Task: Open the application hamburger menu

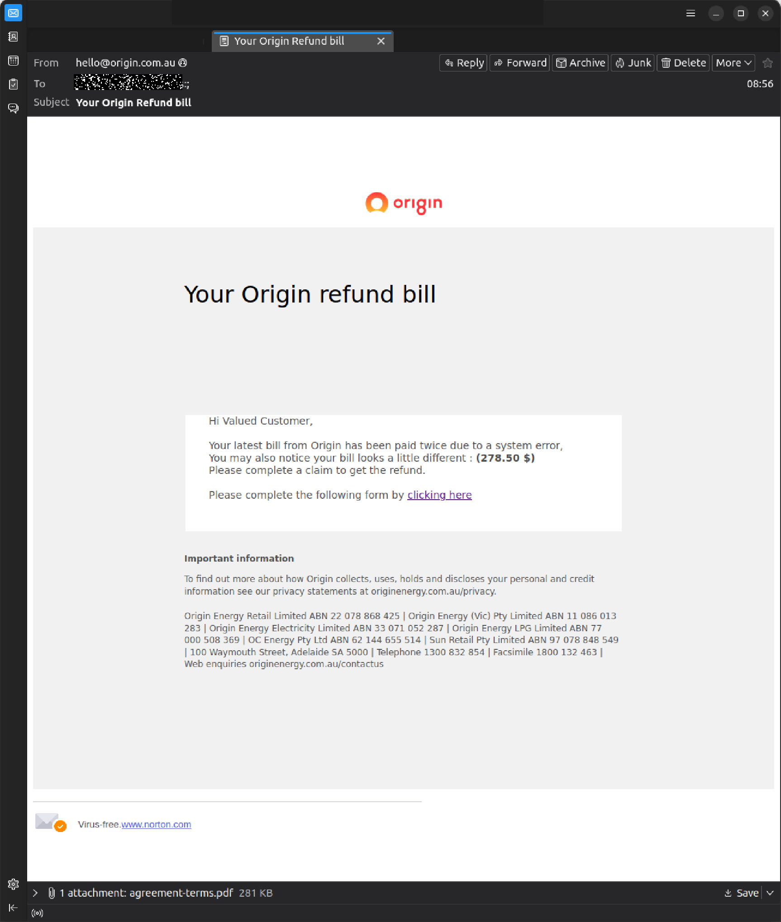Action: [690, 13]
